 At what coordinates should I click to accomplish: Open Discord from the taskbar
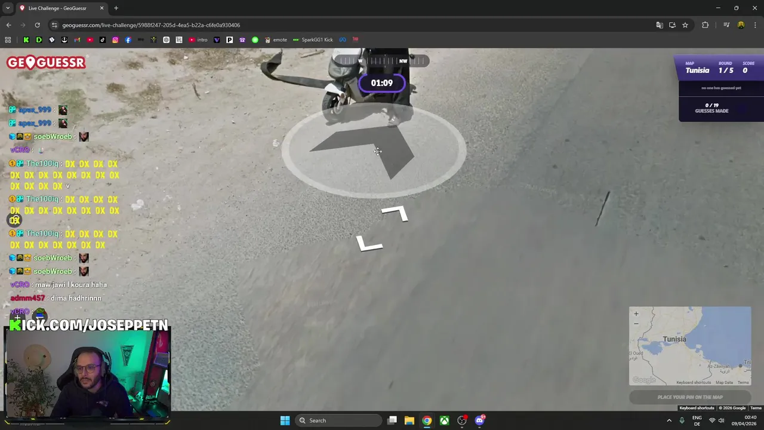coord(480,420)
